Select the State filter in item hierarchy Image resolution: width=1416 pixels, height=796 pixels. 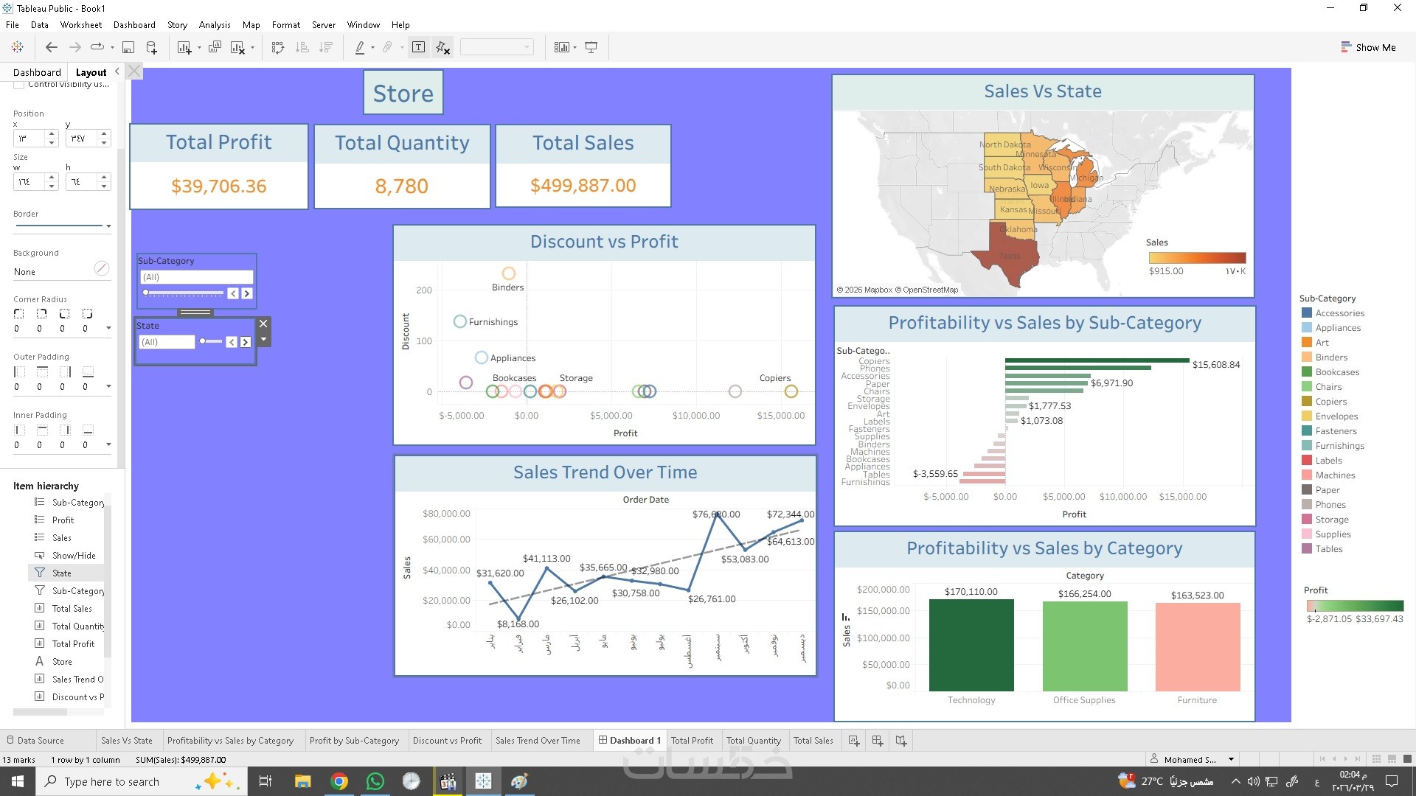pyautogui.click(x=62, y=573)
